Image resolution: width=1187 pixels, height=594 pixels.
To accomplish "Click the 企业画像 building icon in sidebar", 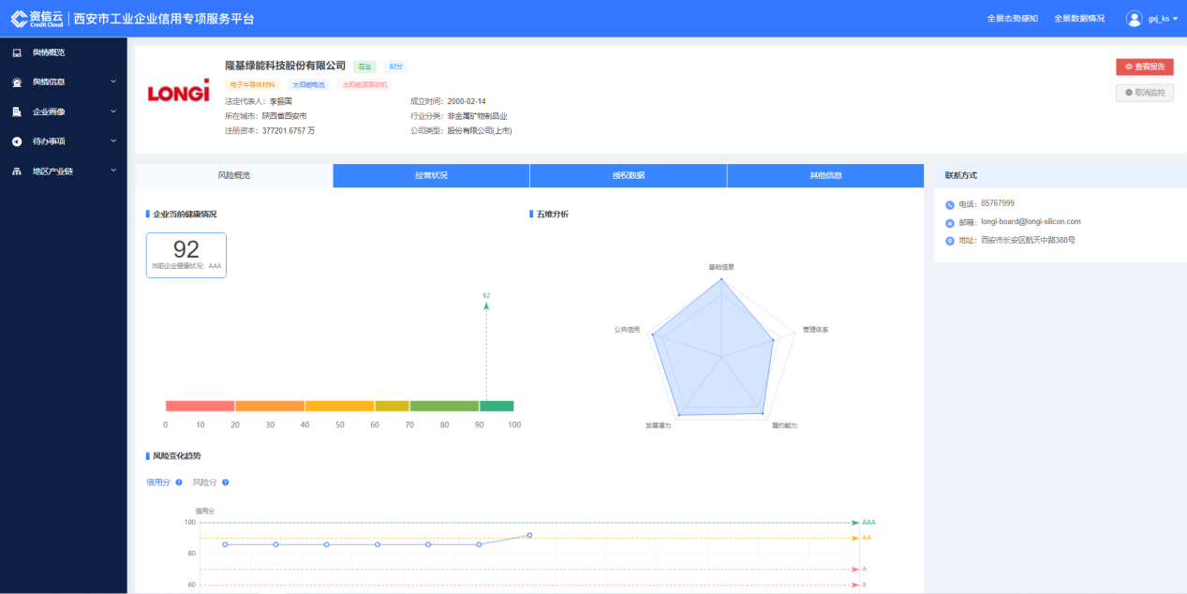I will pyautogui.click(x=17, y=112).
